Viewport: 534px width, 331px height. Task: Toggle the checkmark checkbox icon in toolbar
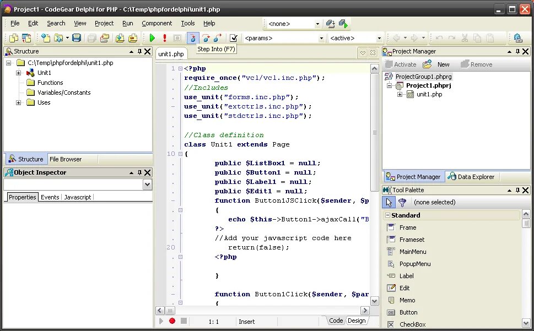233,38
